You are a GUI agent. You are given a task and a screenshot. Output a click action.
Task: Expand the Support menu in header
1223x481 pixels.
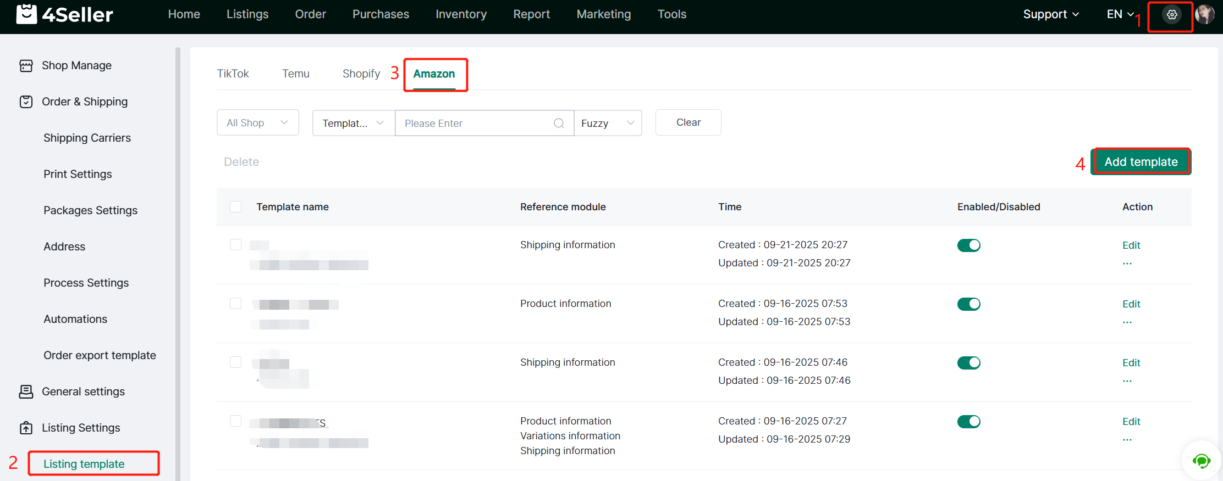tap(1050, 14)
